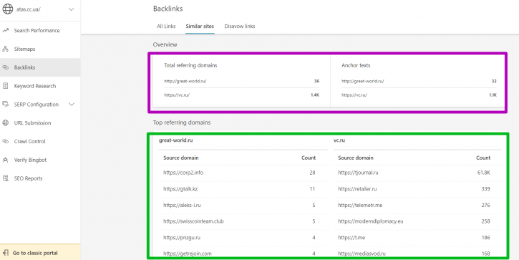The width and height of the screenshot is (519, 260).
Task: Click the Backlinks chain icon
Action: pos(5,67)
